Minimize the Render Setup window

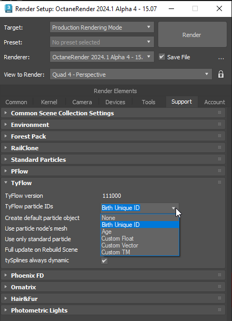(x=171, y=8)
